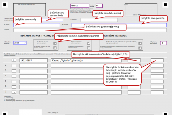Click the recipient code field in row 5
172x115 pixels.
point(34,82)
